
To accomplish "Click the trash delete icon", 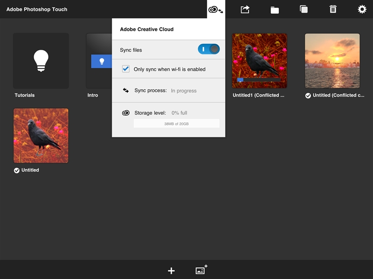I will (333, 9).
